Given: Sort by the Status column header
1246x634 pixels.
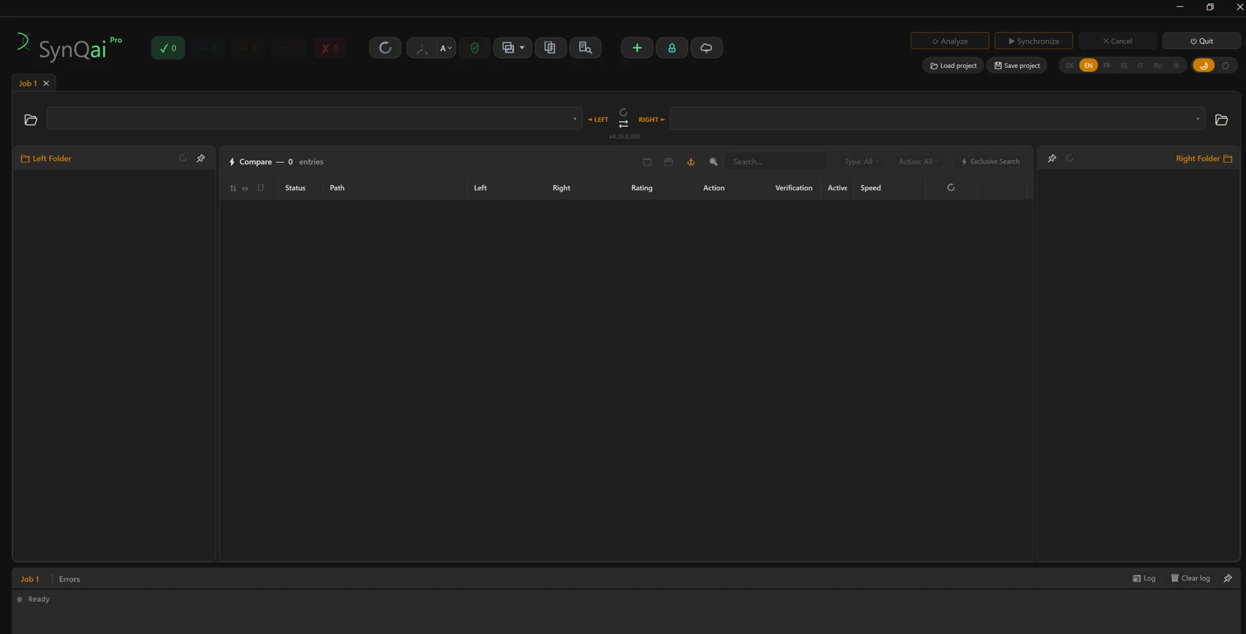Looking at the screenshot, I should [x=295, y=188].
